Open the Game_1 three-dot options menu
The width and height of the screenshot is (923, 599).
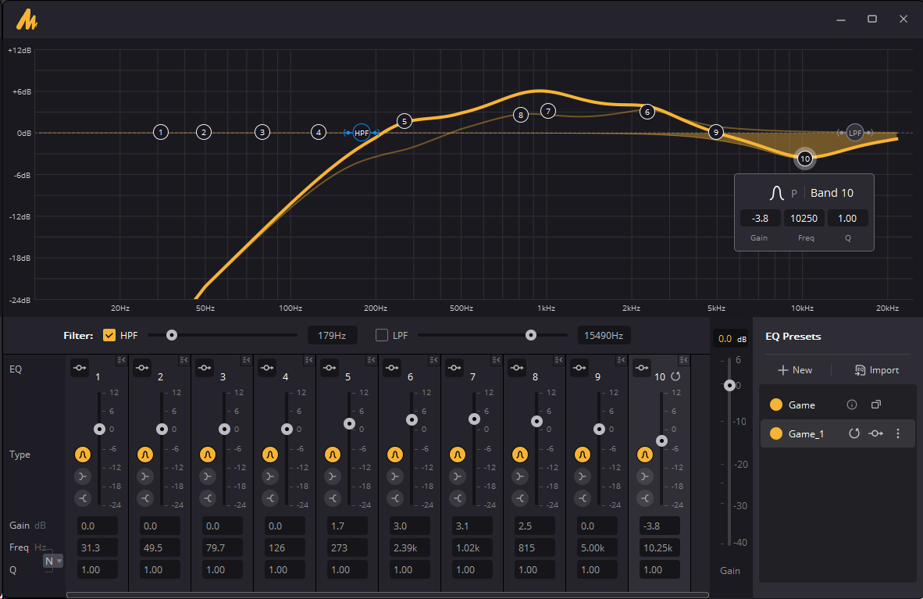898,433
